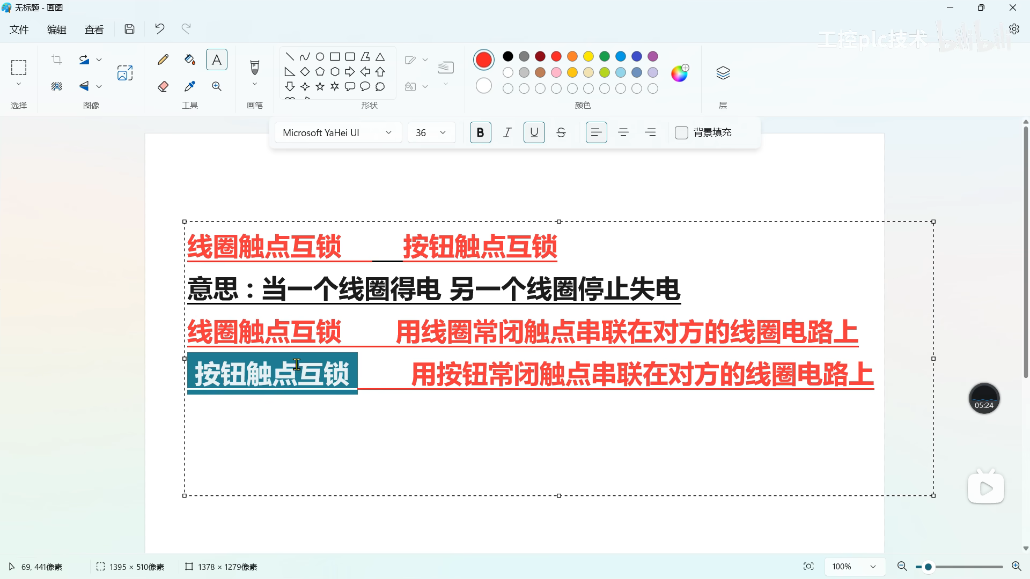This screenshot has height=579, width=1030.
Task: Open the Layers panel
Action: pyautogui.click(x=723, y=73)
